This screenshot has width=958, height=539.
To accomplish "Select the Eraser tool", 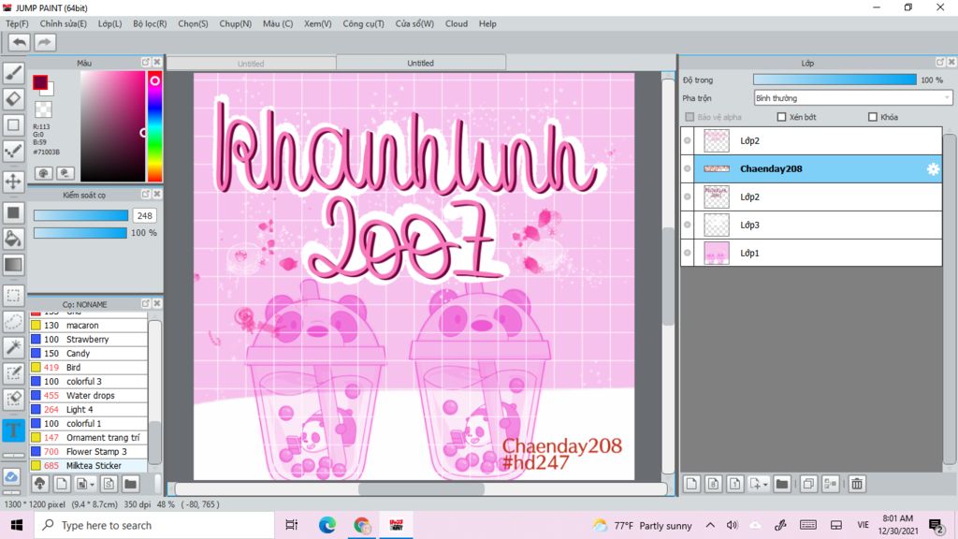I will click(x=13, y=99).
